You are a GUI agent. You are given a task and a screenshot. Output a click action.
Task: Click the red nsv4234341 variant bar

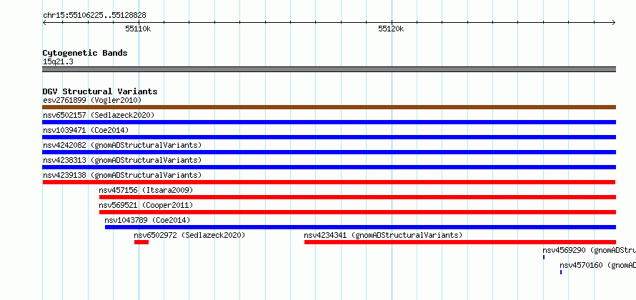(x=460, y=242)
